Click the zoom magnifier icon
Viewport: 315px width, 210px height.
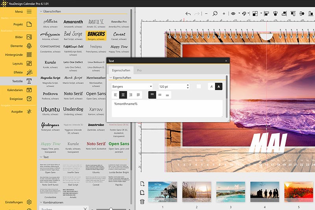tap(215, 13)
